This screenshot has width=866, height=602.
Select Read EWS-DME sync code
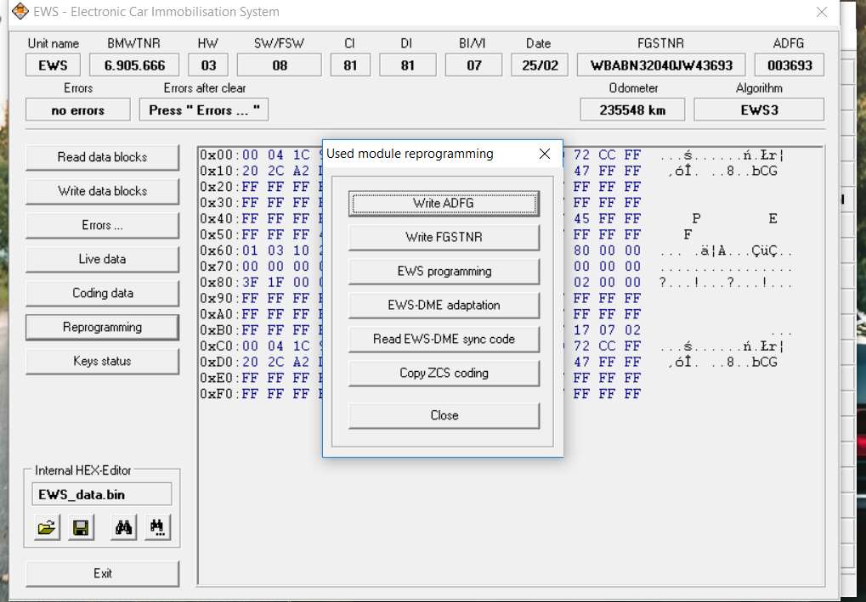[x=444, y=340]
